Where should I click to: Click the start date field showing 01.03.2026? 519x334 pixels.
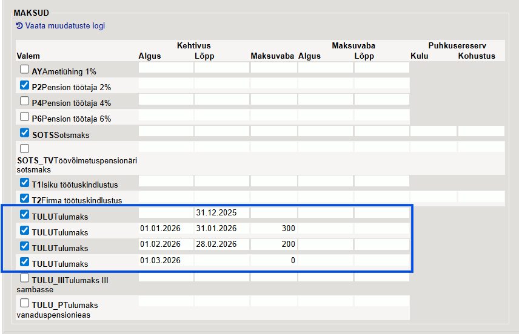(166, 260)
